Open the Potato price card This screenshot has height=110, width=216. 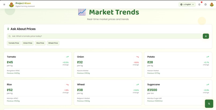click(178, 65)
